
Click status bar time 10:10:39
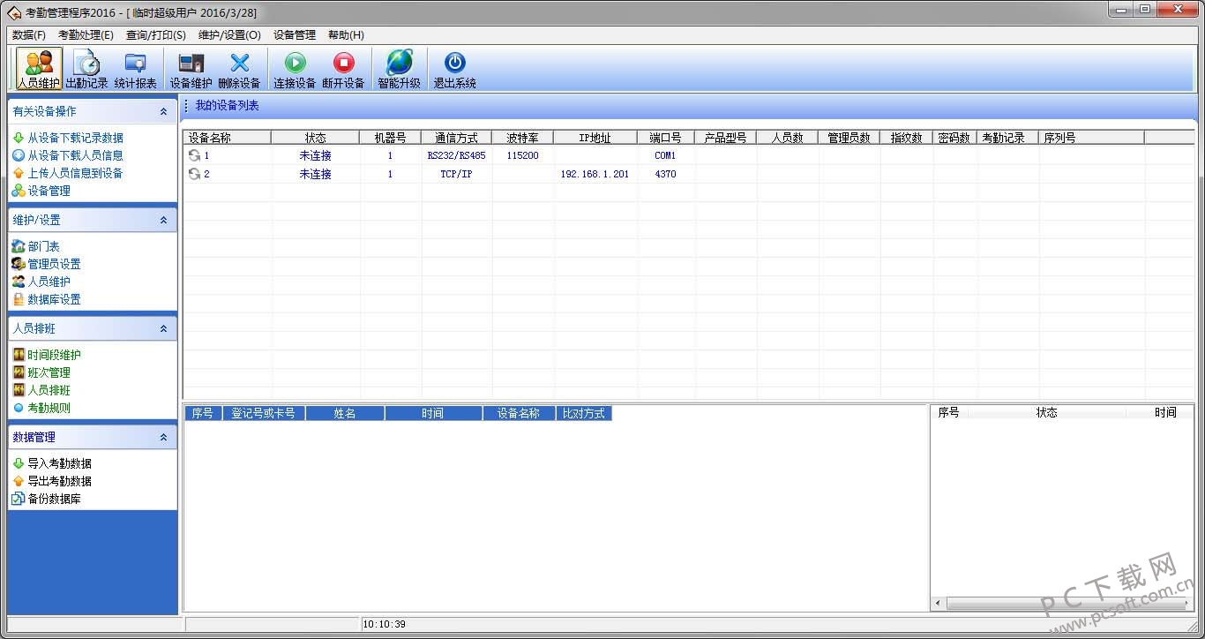tap(384, 624)
